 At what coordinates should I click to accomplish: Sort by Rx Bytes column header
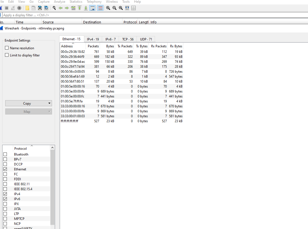[x=175, y=46]
